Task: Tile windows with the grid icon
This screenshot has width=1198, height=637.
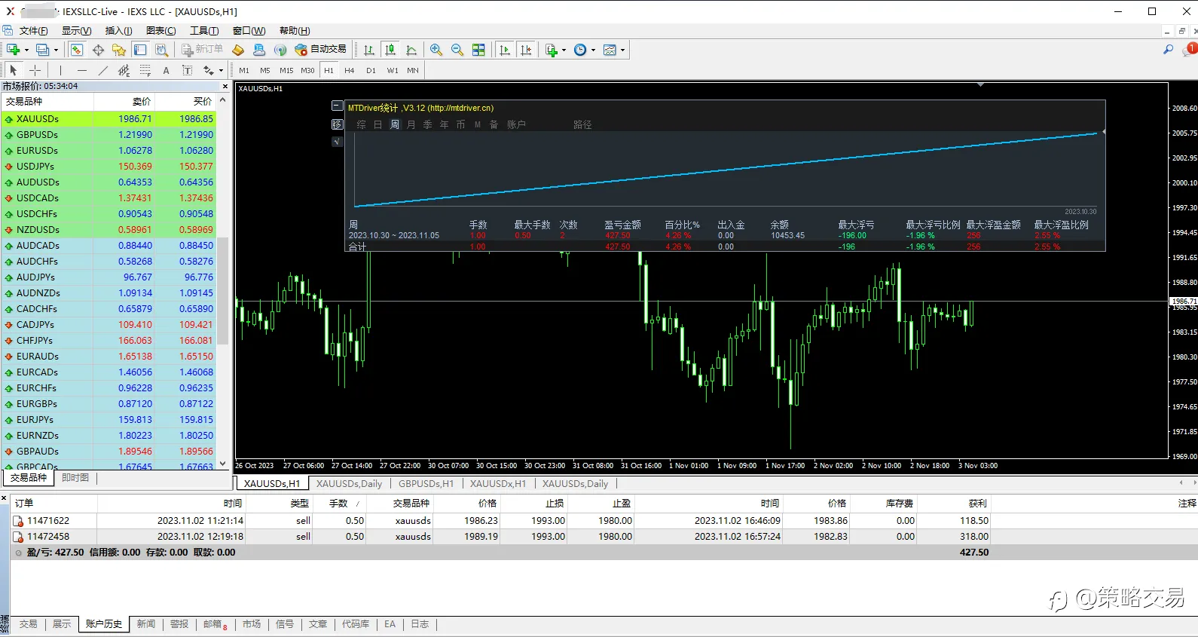Action: point(478,50)
